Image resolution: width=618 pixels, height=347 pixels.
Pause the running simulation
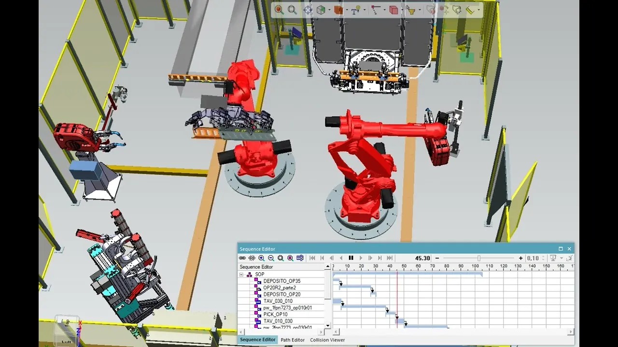[x=351, y=258]
